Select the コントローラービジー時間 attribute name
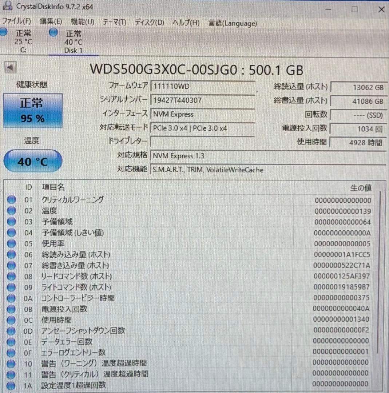 pos(78,298)
